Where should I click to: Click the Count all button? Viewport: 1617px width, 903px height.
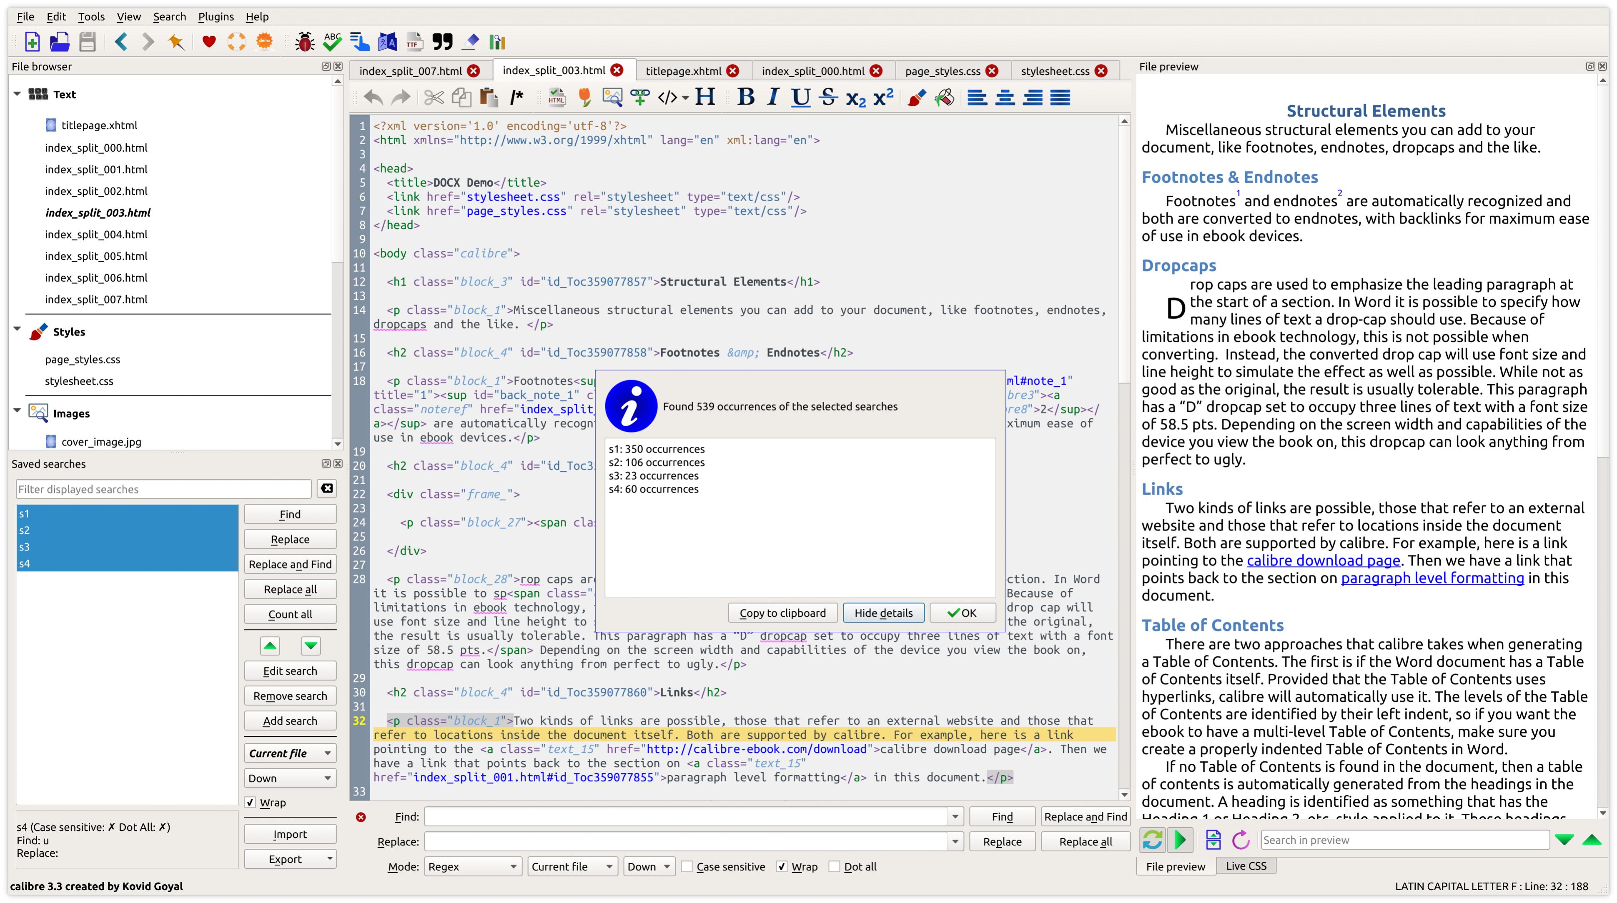(x=289, y=614)
